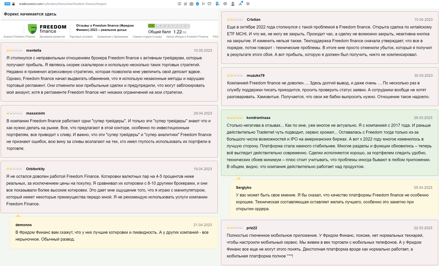Click the star rating of Orbitorkity's review
Image resolution: width=439 pixels, height=266 pixels.
[x=15, y=169]
